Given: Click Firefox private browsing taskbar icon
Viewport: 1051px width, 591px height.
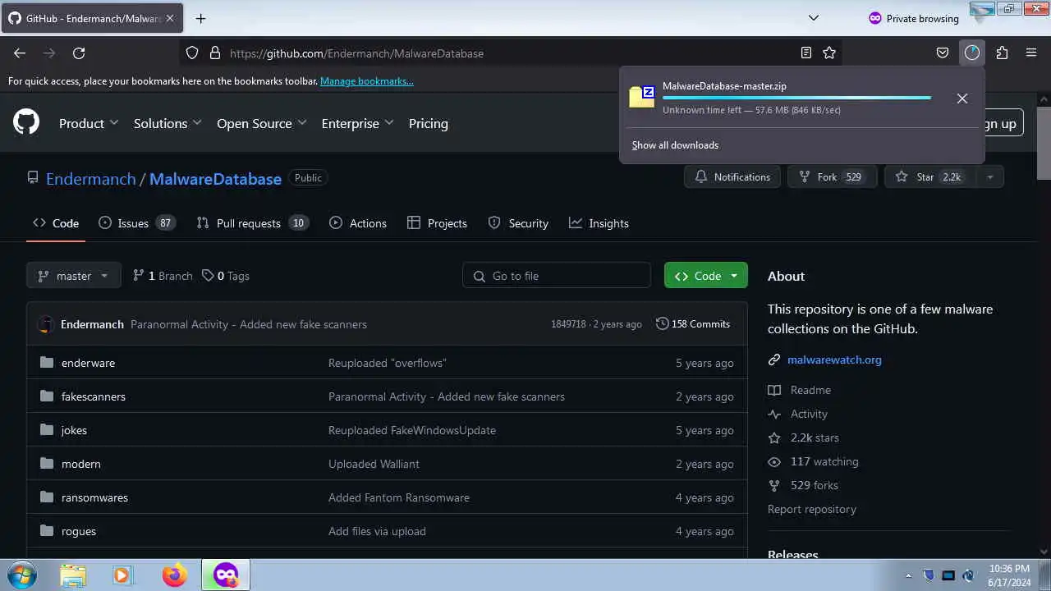Looking at the screenshot, I should 226,575.
